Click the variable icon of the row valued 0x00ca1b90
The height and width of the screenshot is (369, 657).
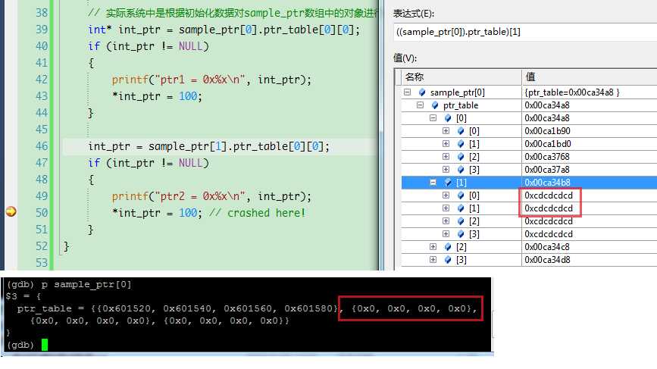click(461, 131)
